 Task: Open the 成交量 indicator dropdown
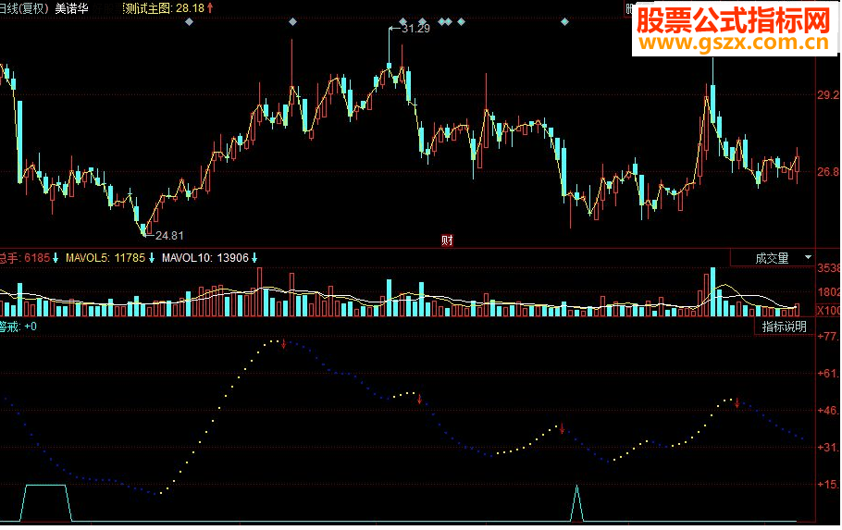(774, 258)
